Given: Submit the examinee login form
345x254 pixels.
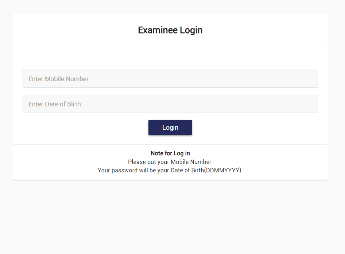Looking at the screenshot, I should point(170,128).
